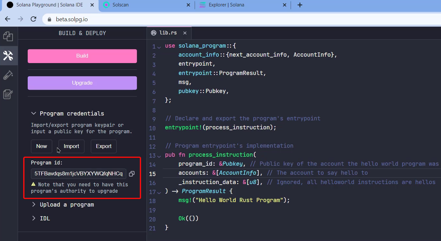Click the pink Build button

[x=82, y=56]
